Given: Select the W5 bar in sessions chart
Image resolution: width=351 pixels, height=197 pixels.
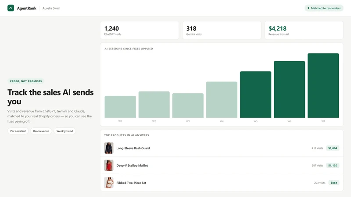Looking at the screenshot, I should coord(255,95).
